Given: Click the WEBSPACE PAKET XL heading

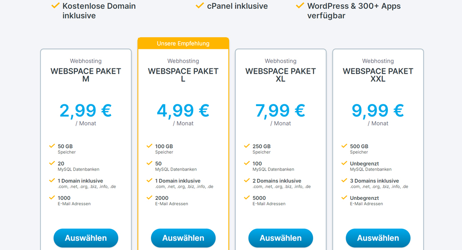Looking at the screenshot, I should [280, 75].
